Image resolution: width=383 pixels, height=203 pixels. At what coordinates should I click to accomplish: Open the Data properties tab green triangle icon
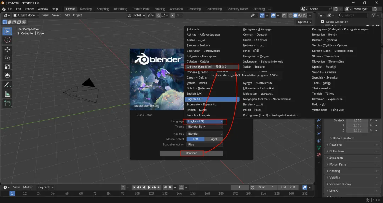click(x=319, y=148)
